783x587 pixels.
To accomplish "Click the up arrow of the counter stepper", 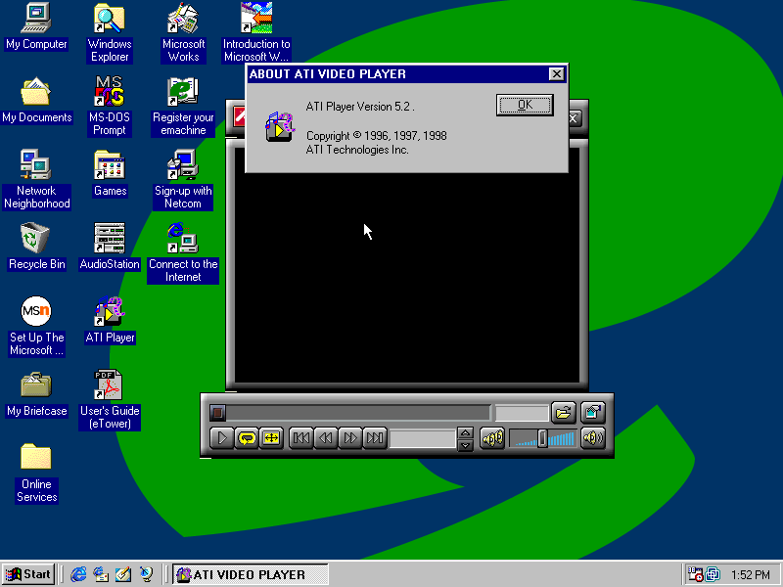I will pyautogui.click(x=466, y=432).
